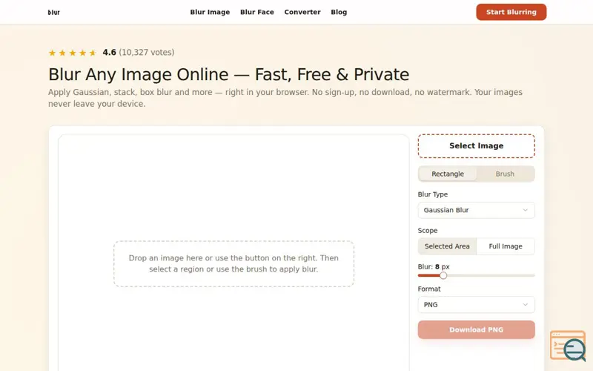593x371 pixels.
Task: Click the Format label
Action: [x=429, y=289]
